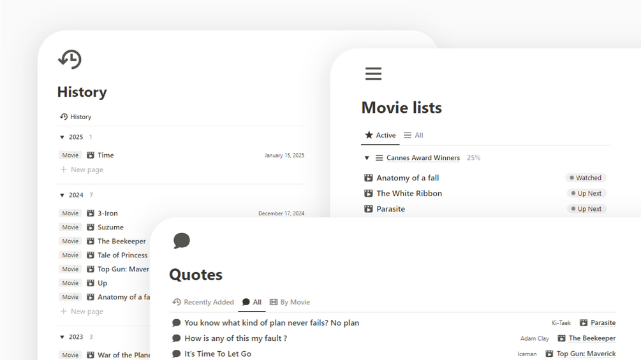641x360 pixels.
Task: Open The White Ribbon movie
Action: click(409, 194)
